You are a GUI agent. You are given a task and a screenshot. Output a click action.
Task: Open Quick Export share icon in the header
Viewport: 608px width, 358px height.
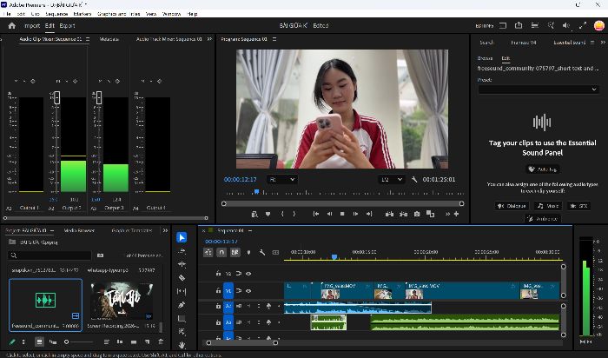[x=519, y=25]
